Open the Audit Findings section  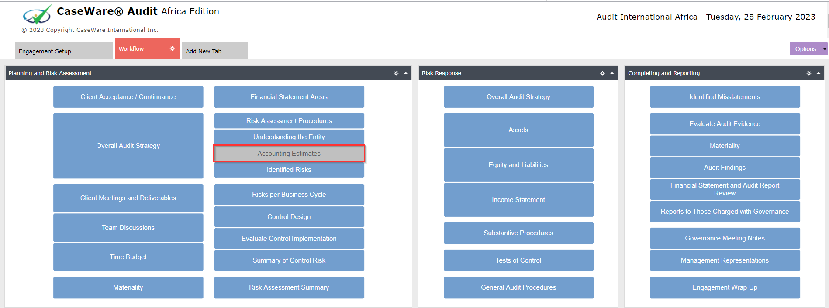click(725, 168)
